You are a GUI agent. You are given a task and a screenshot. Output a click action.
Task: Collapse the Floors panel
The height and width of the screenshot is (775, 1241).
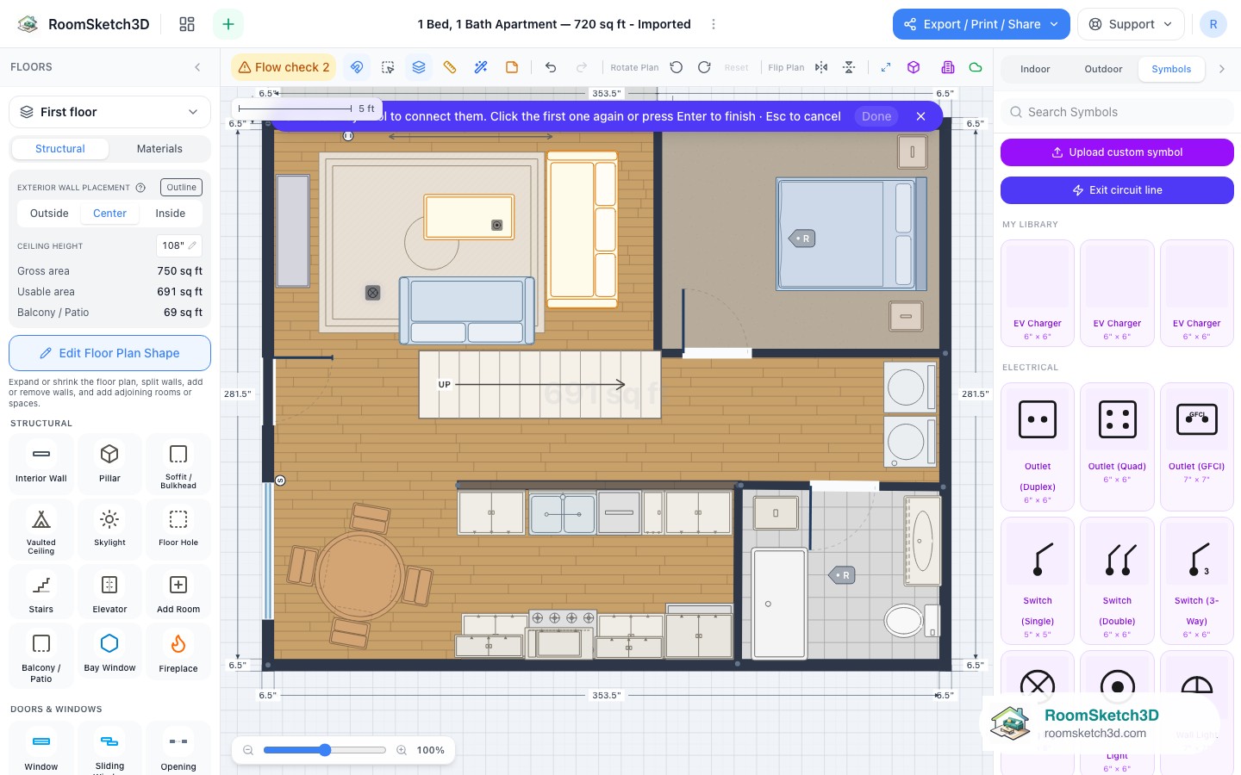pos(197,67)
